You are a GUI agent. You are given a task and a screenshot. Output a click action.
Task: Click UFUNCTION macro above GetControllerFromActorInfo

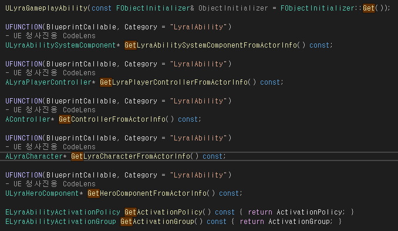tap(24, 101)
